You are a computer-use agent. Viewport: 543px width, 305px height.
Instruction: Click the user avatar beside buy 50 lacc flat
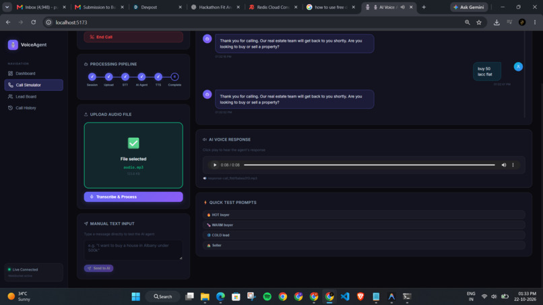coord(518,67)
